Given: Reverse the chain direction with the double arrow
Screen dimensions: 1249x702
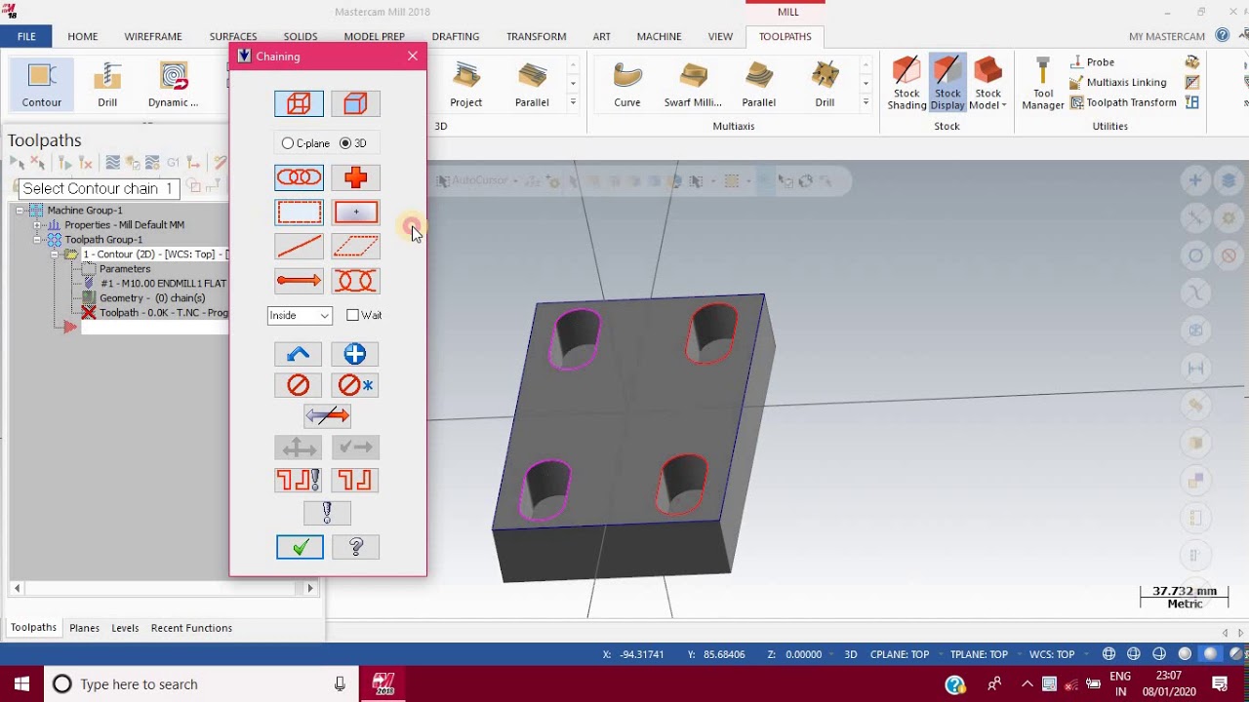Looking at the screenshot, I should click(x=327, y=416).
